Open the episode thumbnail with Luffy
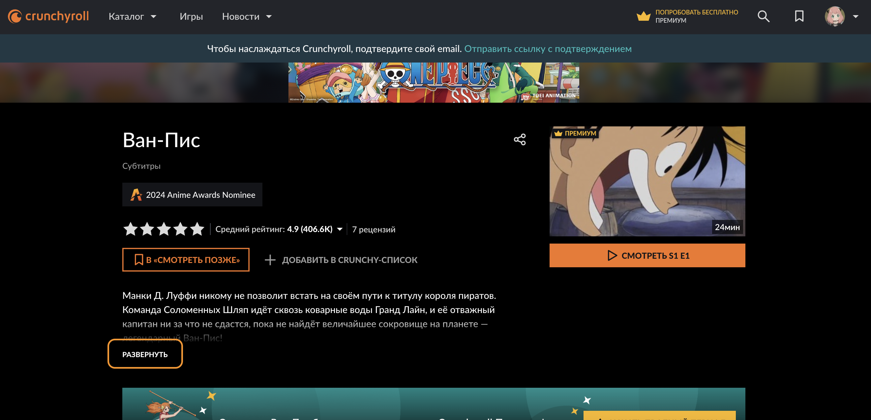The height and width of the screenshot is (420, 871). point(647,181)
